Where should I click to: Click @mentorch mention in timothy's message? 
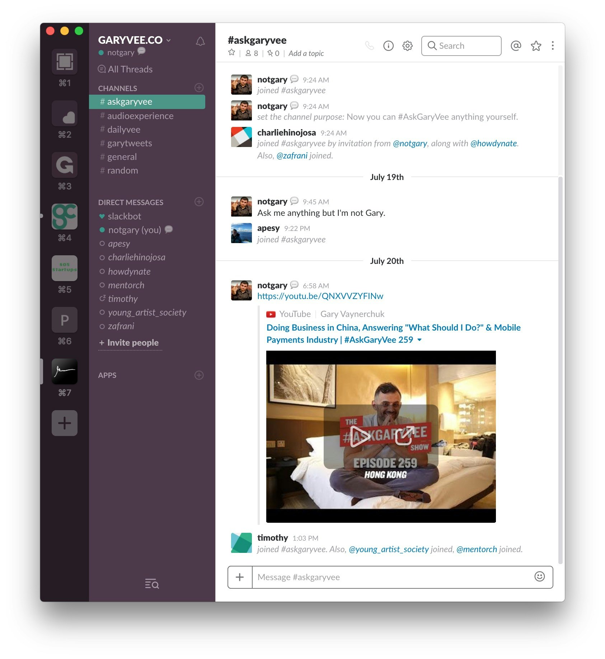pos(477,549)
